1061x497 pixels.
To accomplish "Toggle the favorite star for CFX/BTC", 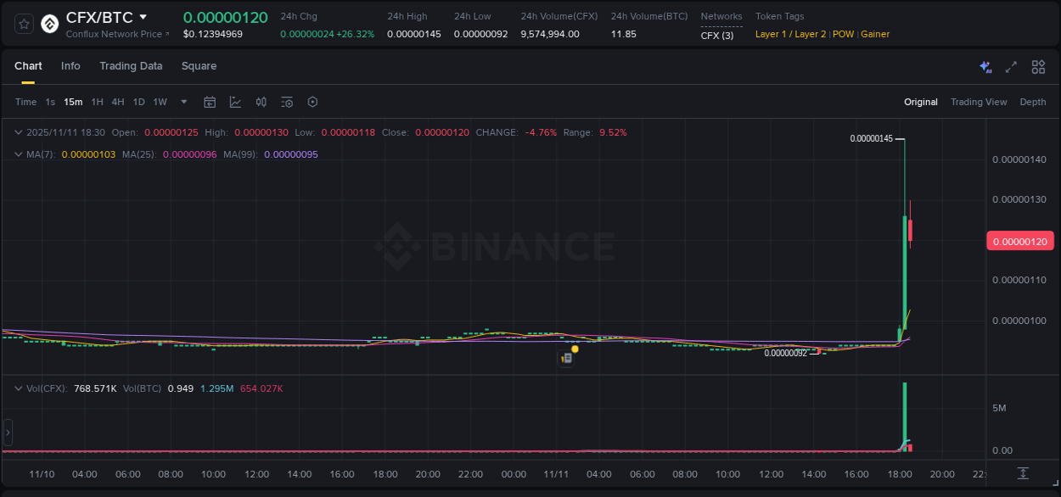I will 23,23.
